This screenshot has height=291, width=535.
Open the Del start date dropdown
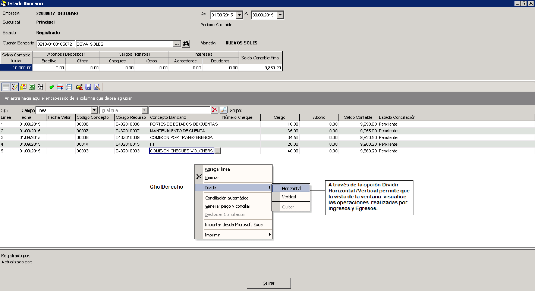pyautogui.click(x=239, y=15)
